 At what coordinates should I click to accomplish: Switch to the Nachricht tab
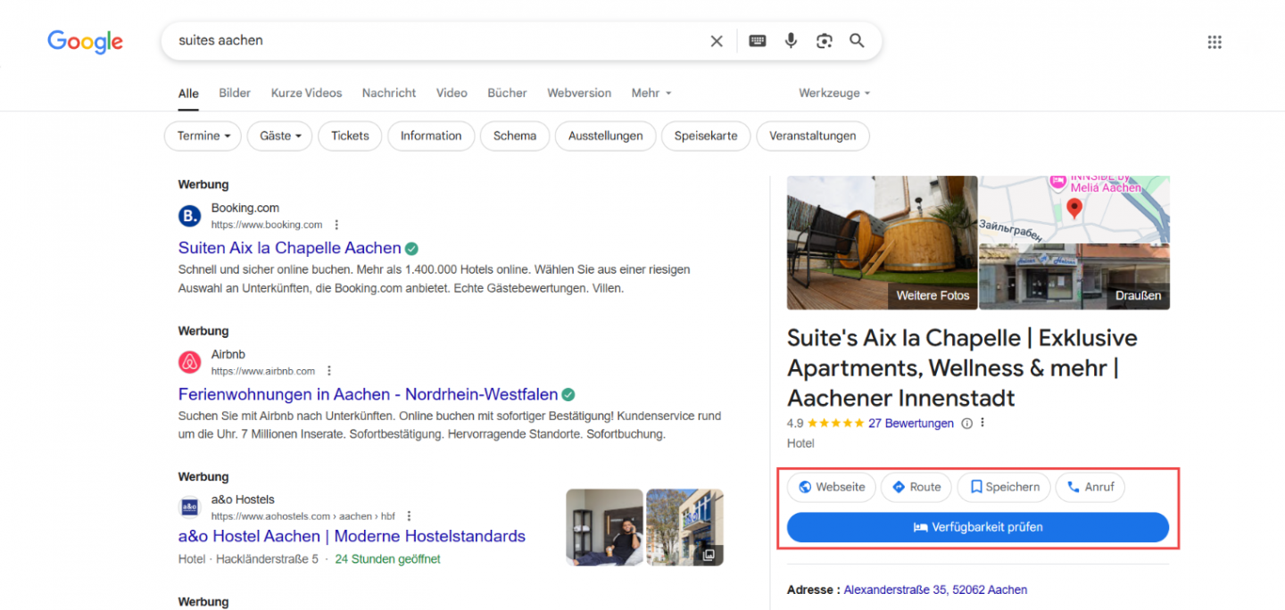[x=389, y=93]
